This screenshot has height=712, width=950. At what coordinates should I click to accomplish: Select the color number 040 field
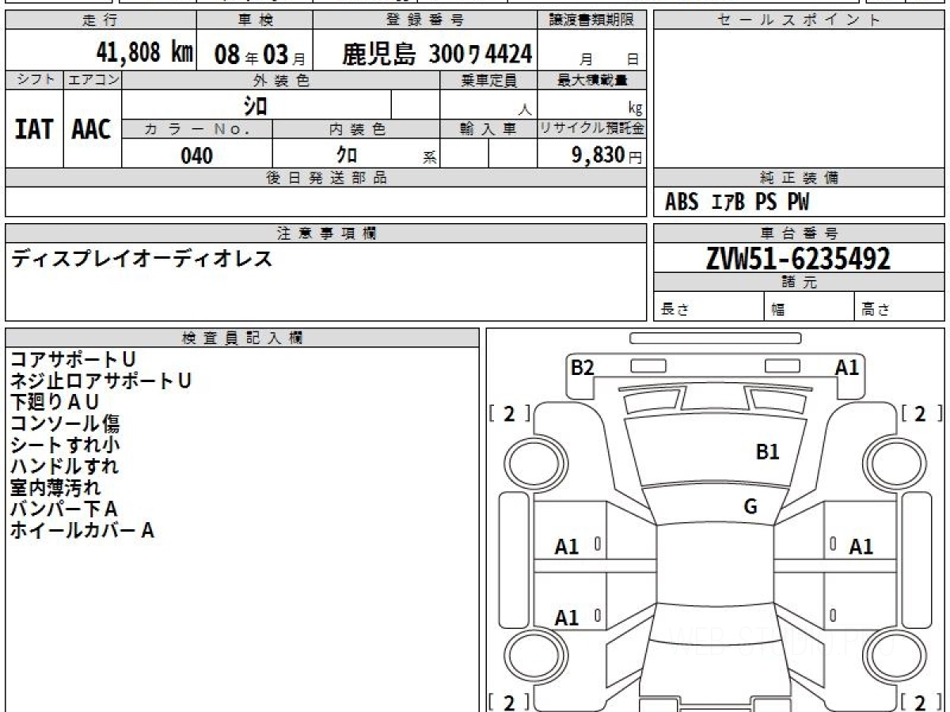[x=197, y=155]
